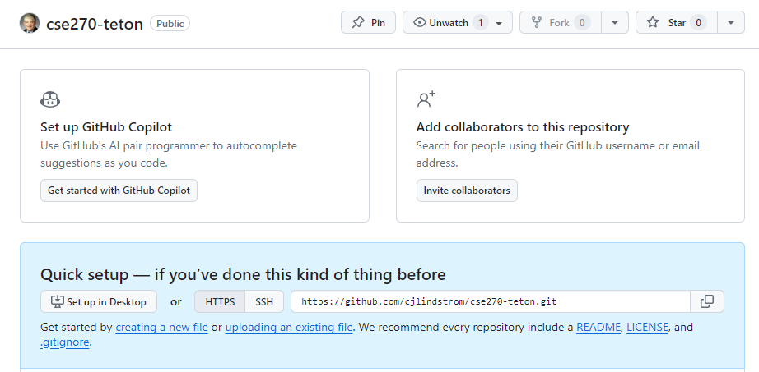The height and width of the screenshot is (372, 759).
Task: Click the README link
Action: [598, 327]
